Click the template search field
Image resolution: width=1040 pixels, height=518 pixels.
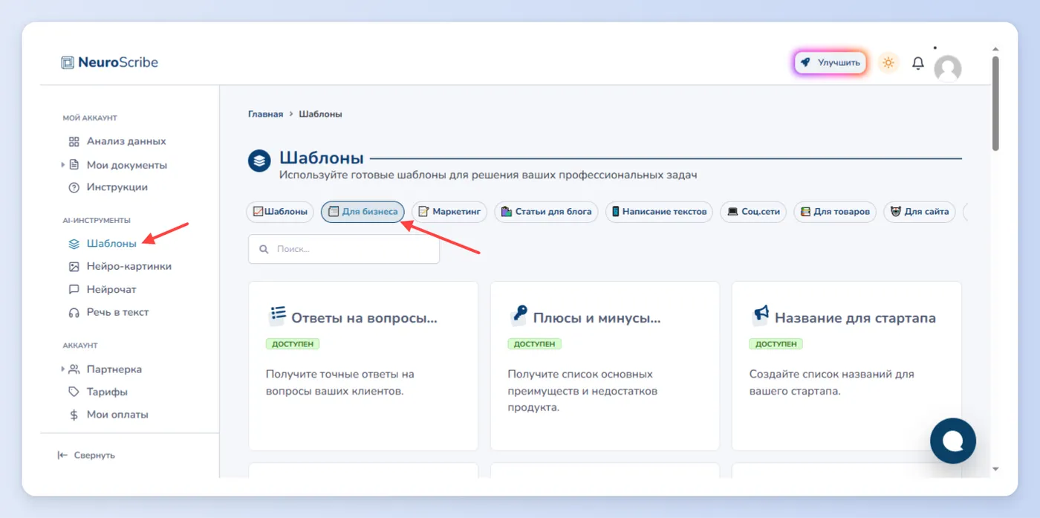pos(344,249)
